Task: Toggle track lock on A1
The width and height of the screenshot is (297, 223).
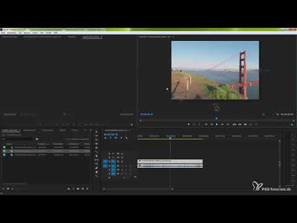Action: pos(110,165)
